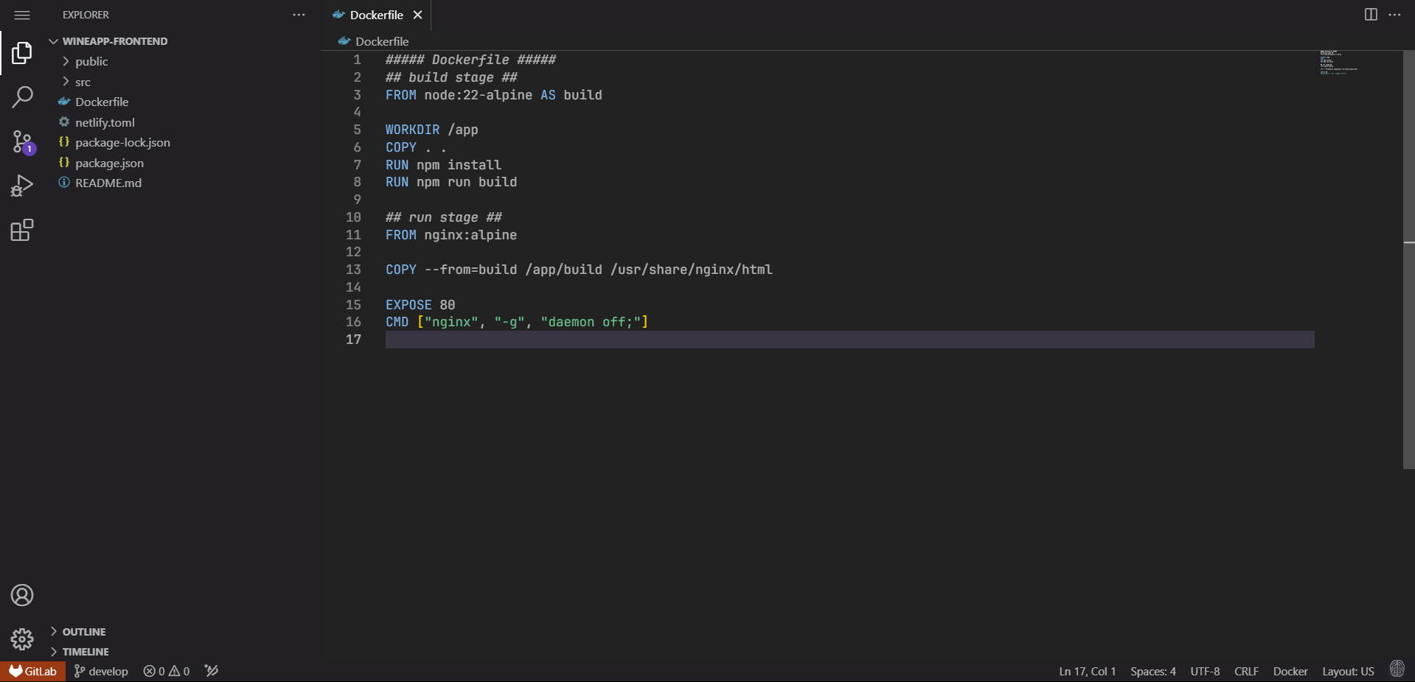The width and height of the screenshot is (1415, 682).
Task: Expand the OUTLINE section
Action: pyautogui.click(x=83, y=632)
